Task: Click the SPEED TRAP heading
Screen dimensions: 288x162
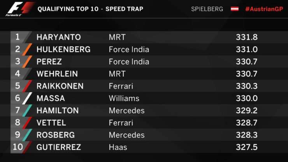Action: [x=125, y=9]
